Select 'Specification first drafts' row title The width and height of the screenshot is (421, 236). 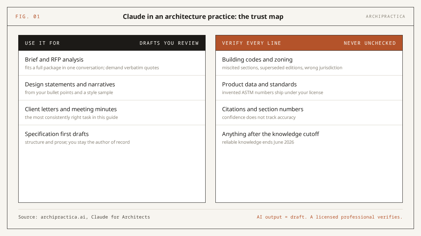57,134
